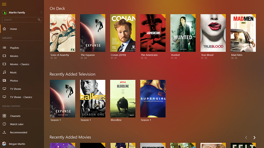
Task: Open the Photos library
Action: [14, 81]
